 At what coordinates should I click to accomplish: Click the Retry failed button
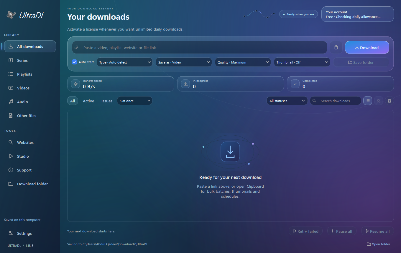(306, 231)
